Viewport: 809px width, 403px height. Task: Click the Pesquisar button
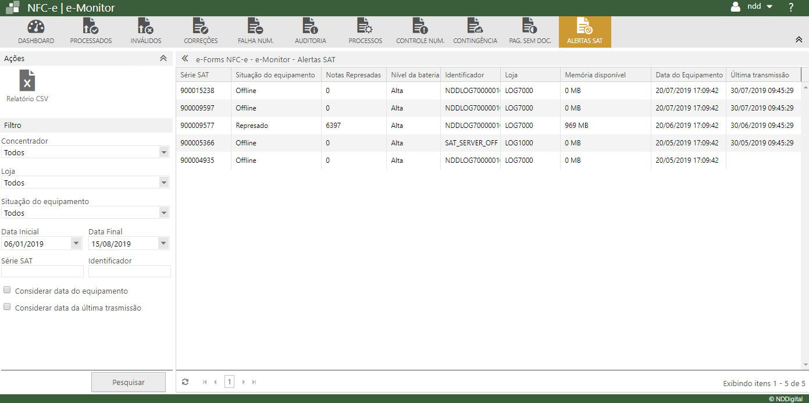[x=129, y=382]
